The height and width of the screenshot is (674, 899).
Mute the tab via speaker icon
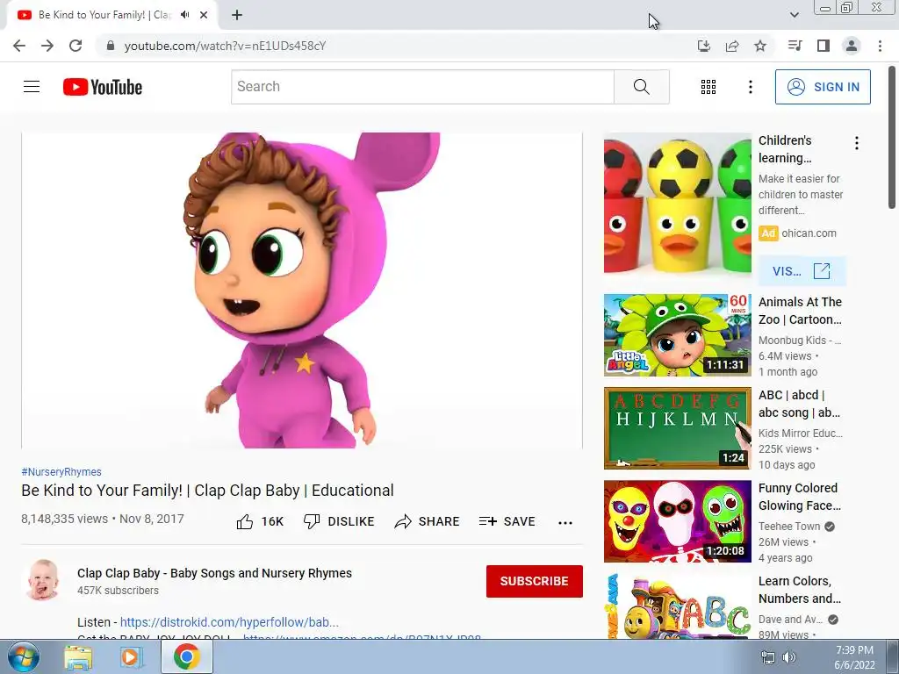pos(184,15)
